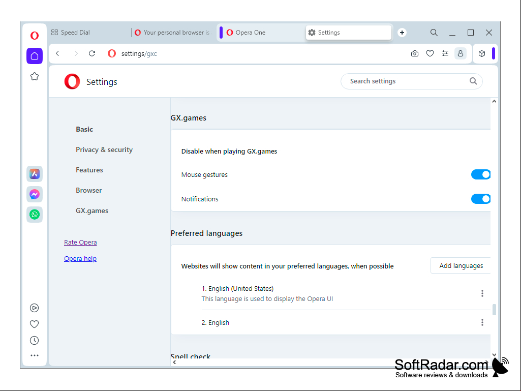Click the search icon in Search settings

pos(473,81)
